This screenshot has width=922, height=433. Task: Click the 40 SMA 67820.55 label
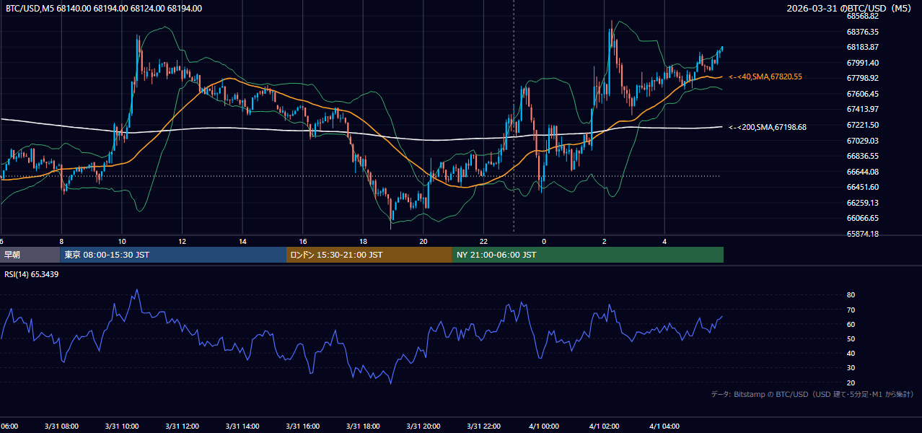tap(765, 76)
